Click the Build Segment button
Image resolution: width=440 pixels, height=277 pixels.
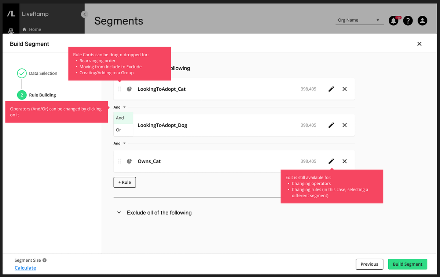[408, 264]
